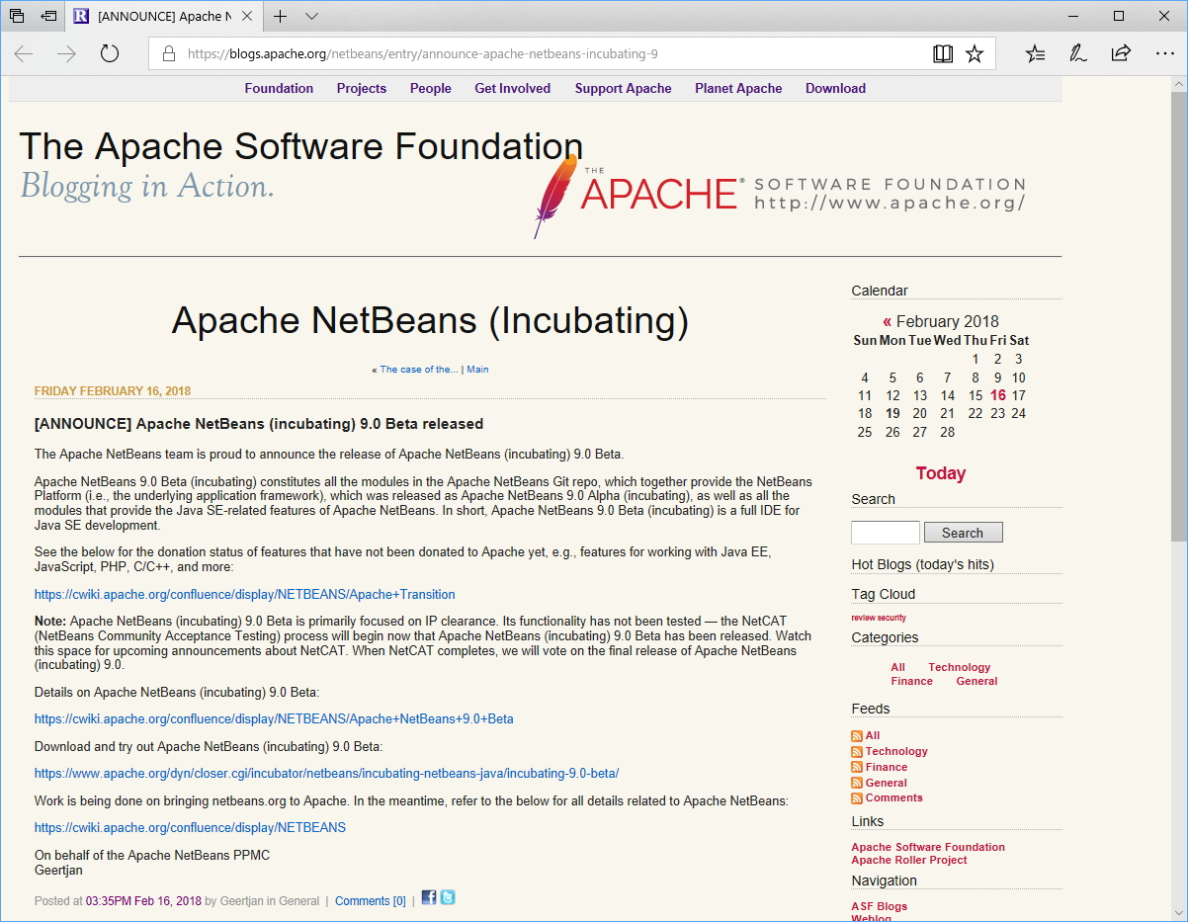Jump to Today in the calendar
This screenshot has height=922, width=1188.
[x=940, y=472]
